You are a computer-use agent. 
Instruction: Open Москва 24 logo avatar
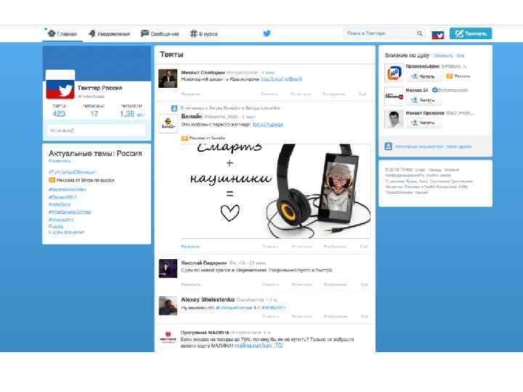(x=394, y=96)
